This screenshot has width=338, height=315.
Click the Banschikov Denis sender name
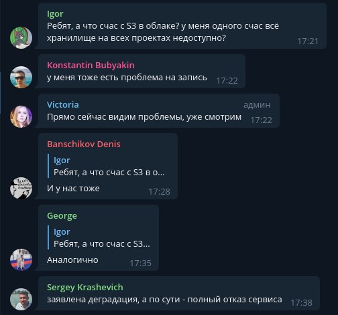[x=84, y=144]
